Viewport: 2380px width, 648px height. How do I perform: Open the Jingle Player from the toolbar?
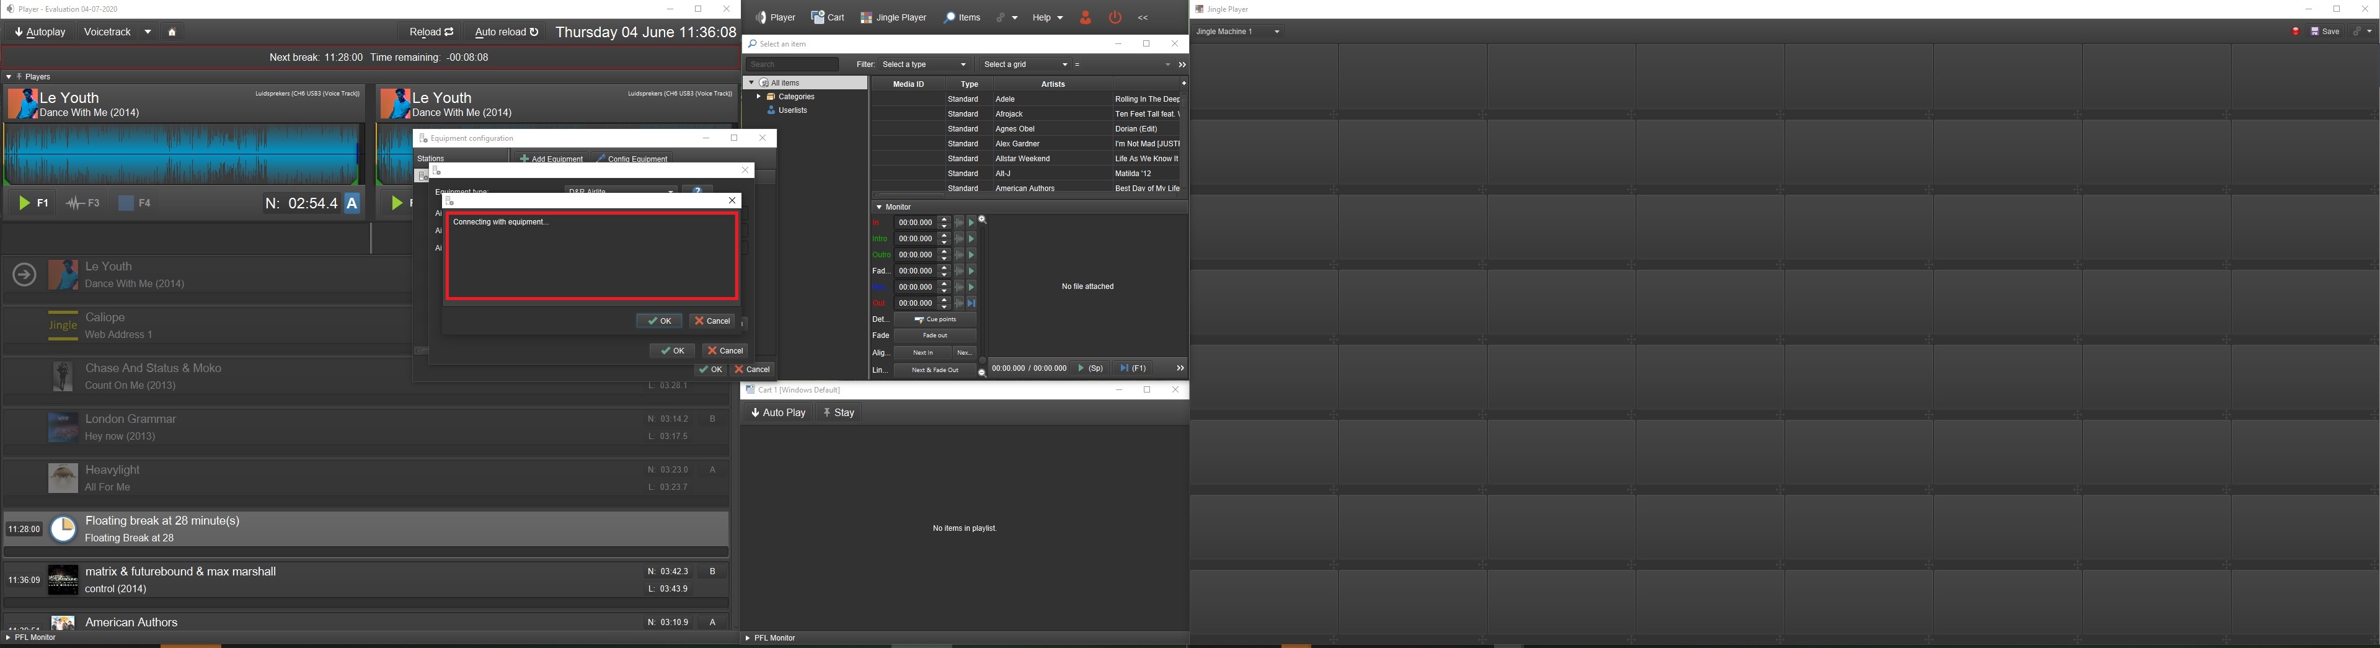[x=893, y=17]
